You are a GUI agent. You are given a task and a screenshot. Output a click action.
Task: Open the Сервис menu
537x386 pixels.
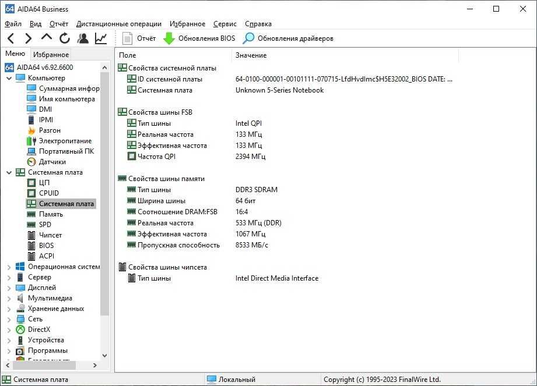tap(224, 24)
